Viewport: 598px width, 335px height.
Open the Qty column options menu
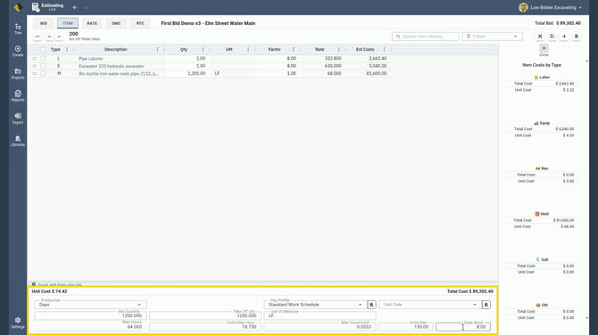pos(203,50)
